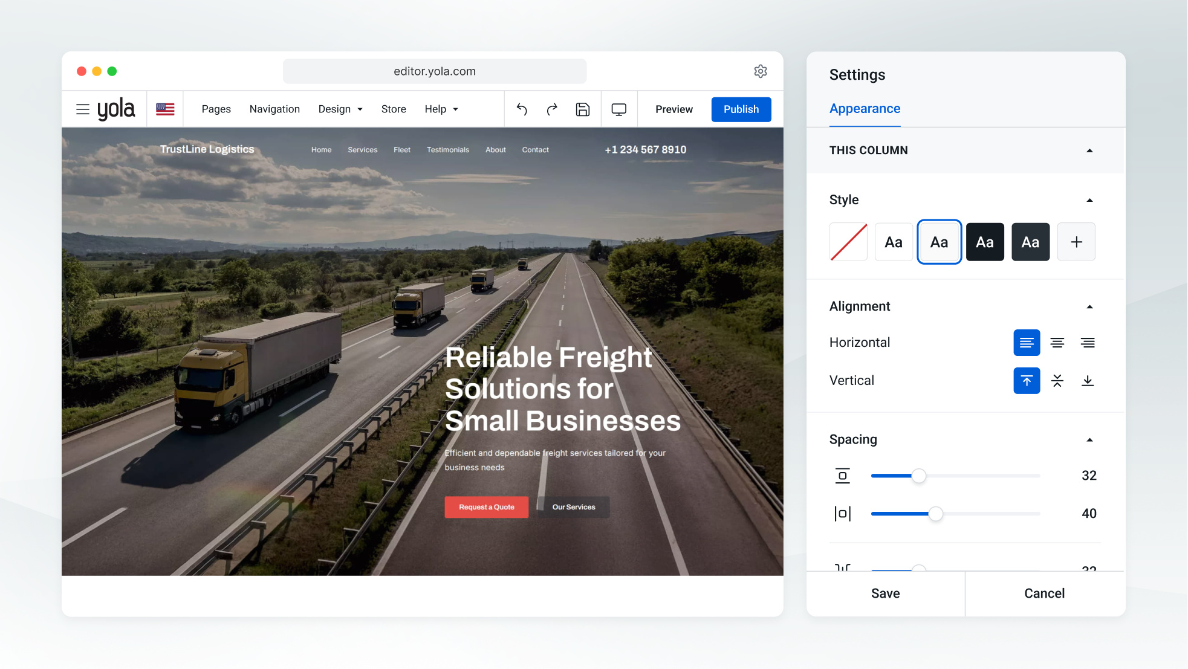Click the save floppy disk icon
This screenshot has height=669, width=1188.
click(583, 109)
